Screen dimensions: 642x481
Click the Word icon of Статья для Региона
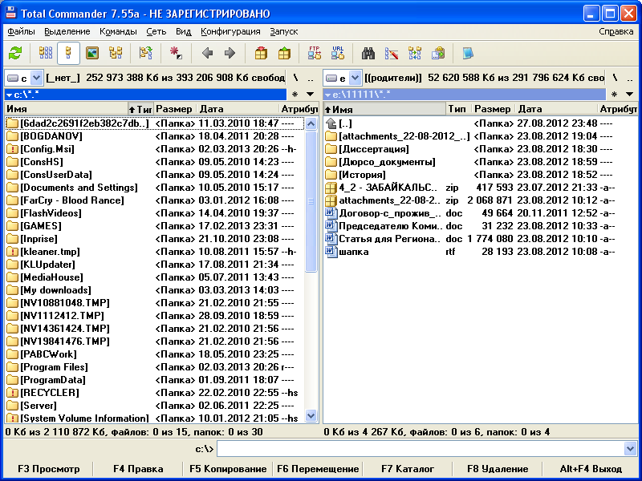coord(331,239)
